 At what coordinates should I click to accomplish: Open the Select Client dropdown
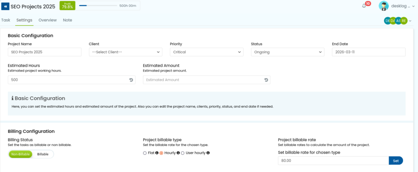pyautogui.click(x=126, y=52)
